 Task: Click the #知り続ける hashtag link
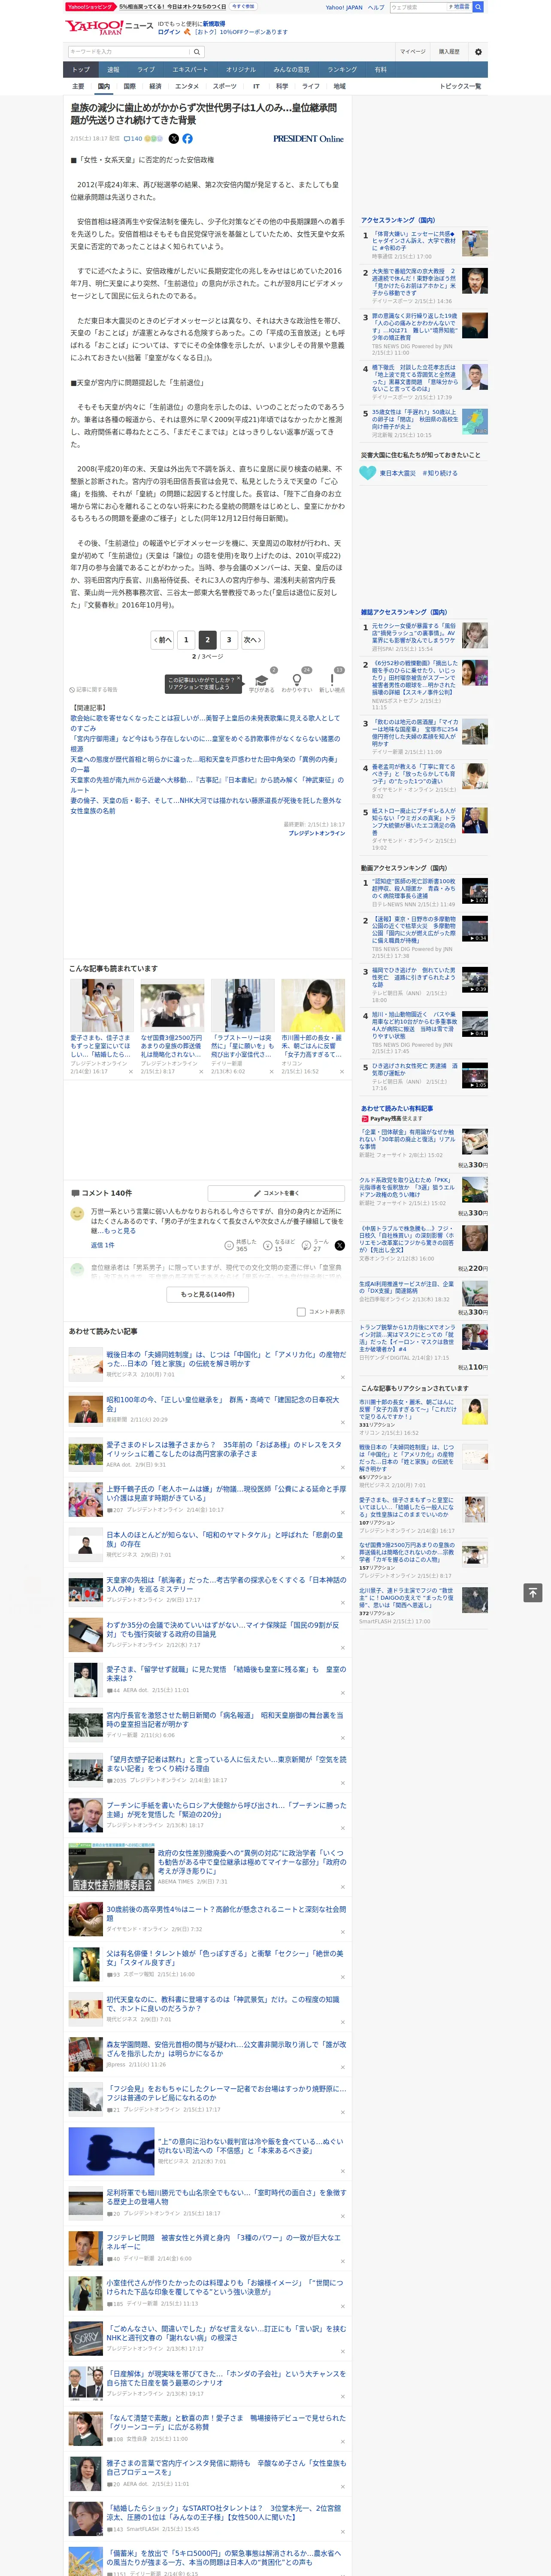point(440,473)
